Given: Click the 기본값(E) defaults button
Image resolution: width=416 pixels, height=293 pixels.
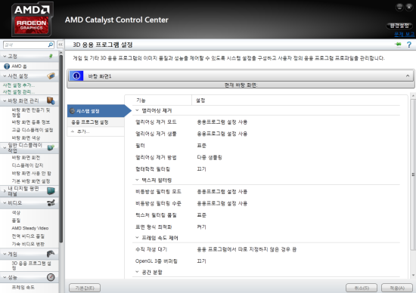Looking at the screenshot, I should pos(85,288).
